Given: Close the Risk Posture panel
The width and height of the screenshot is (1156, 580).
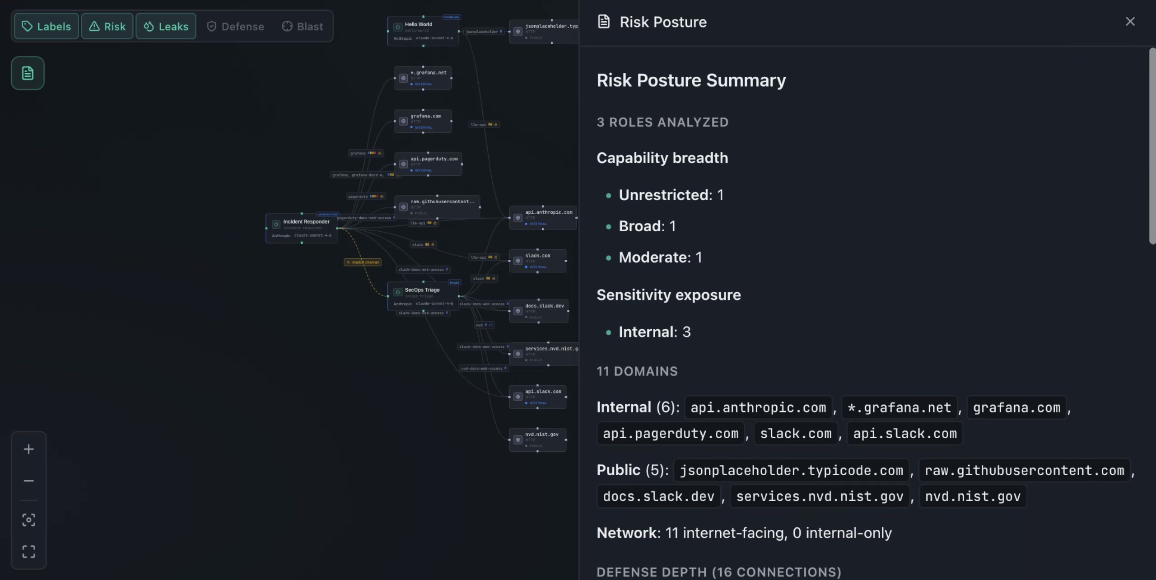Looking at the screenshot, I should point(1130,21).
